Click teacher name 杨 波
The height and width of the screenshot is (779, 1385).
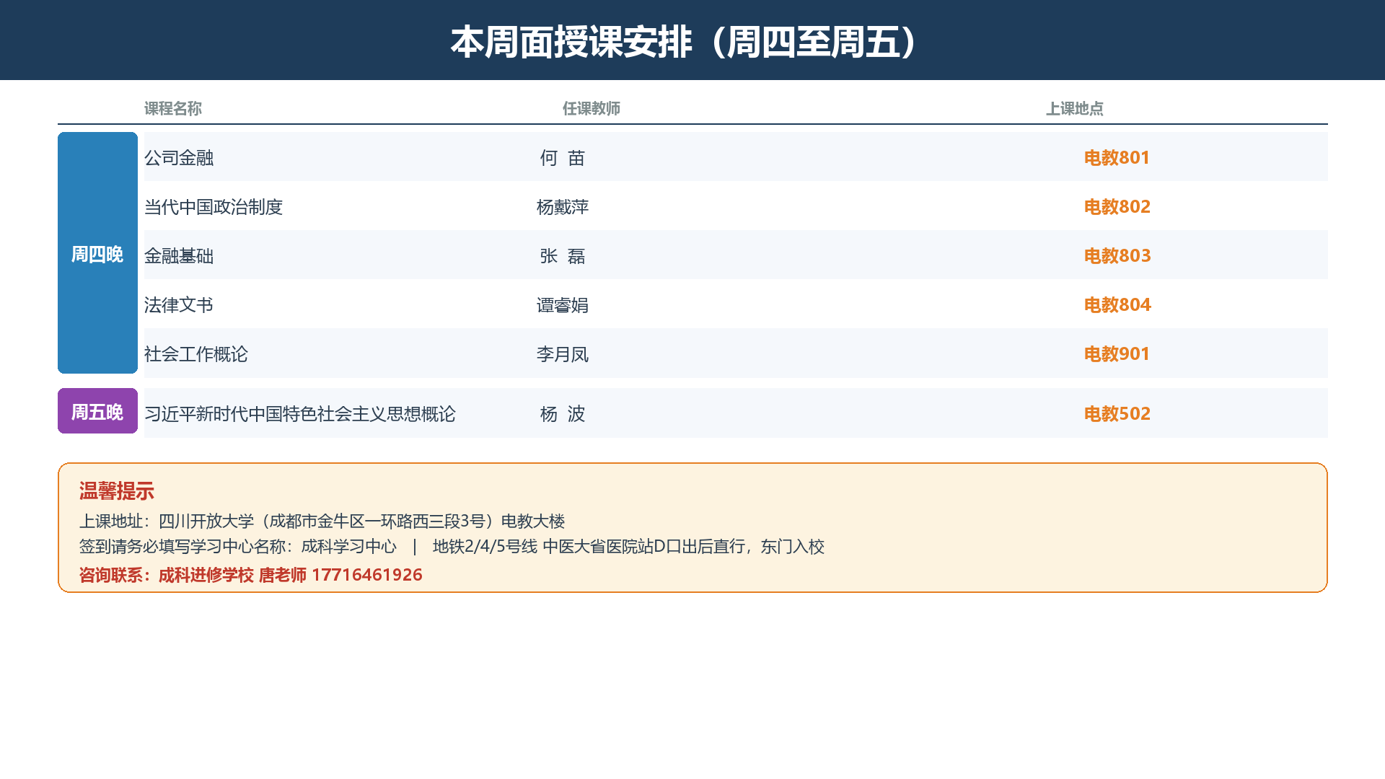click(x=563, y=413)
